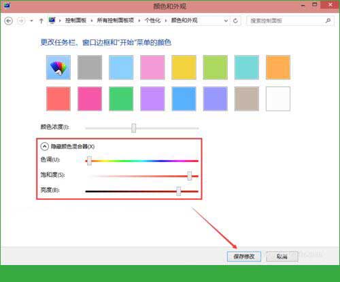This screenshot has height=282, width=340.
Task: Open 个性化 in the breadcrumb path
Action: tap(152, 20)
